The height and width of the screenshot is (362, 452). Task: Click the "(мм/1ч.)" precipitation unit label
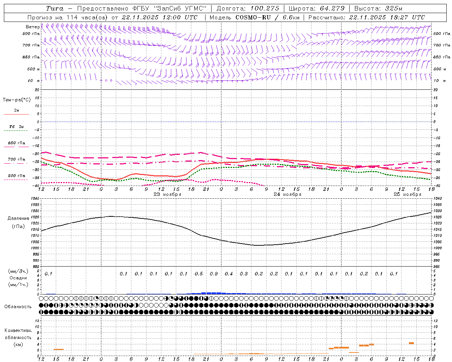(18, 285)
